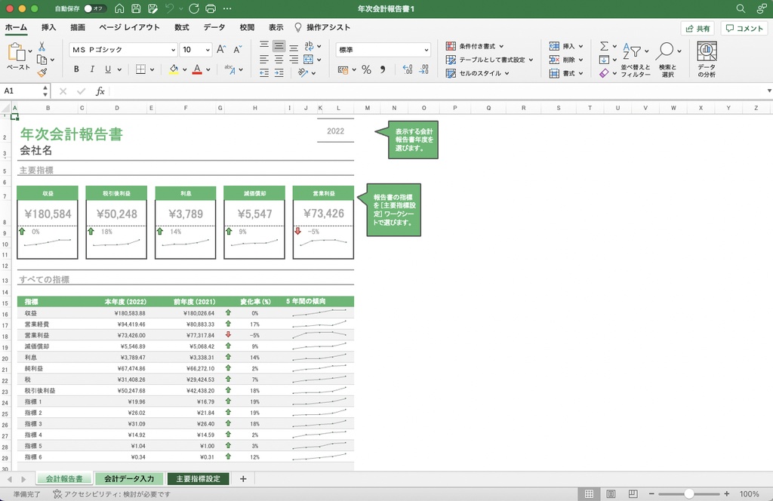Switch to 会計報告書 sheet tab
The width and height of the screenshot is (773, 501).
64,479
